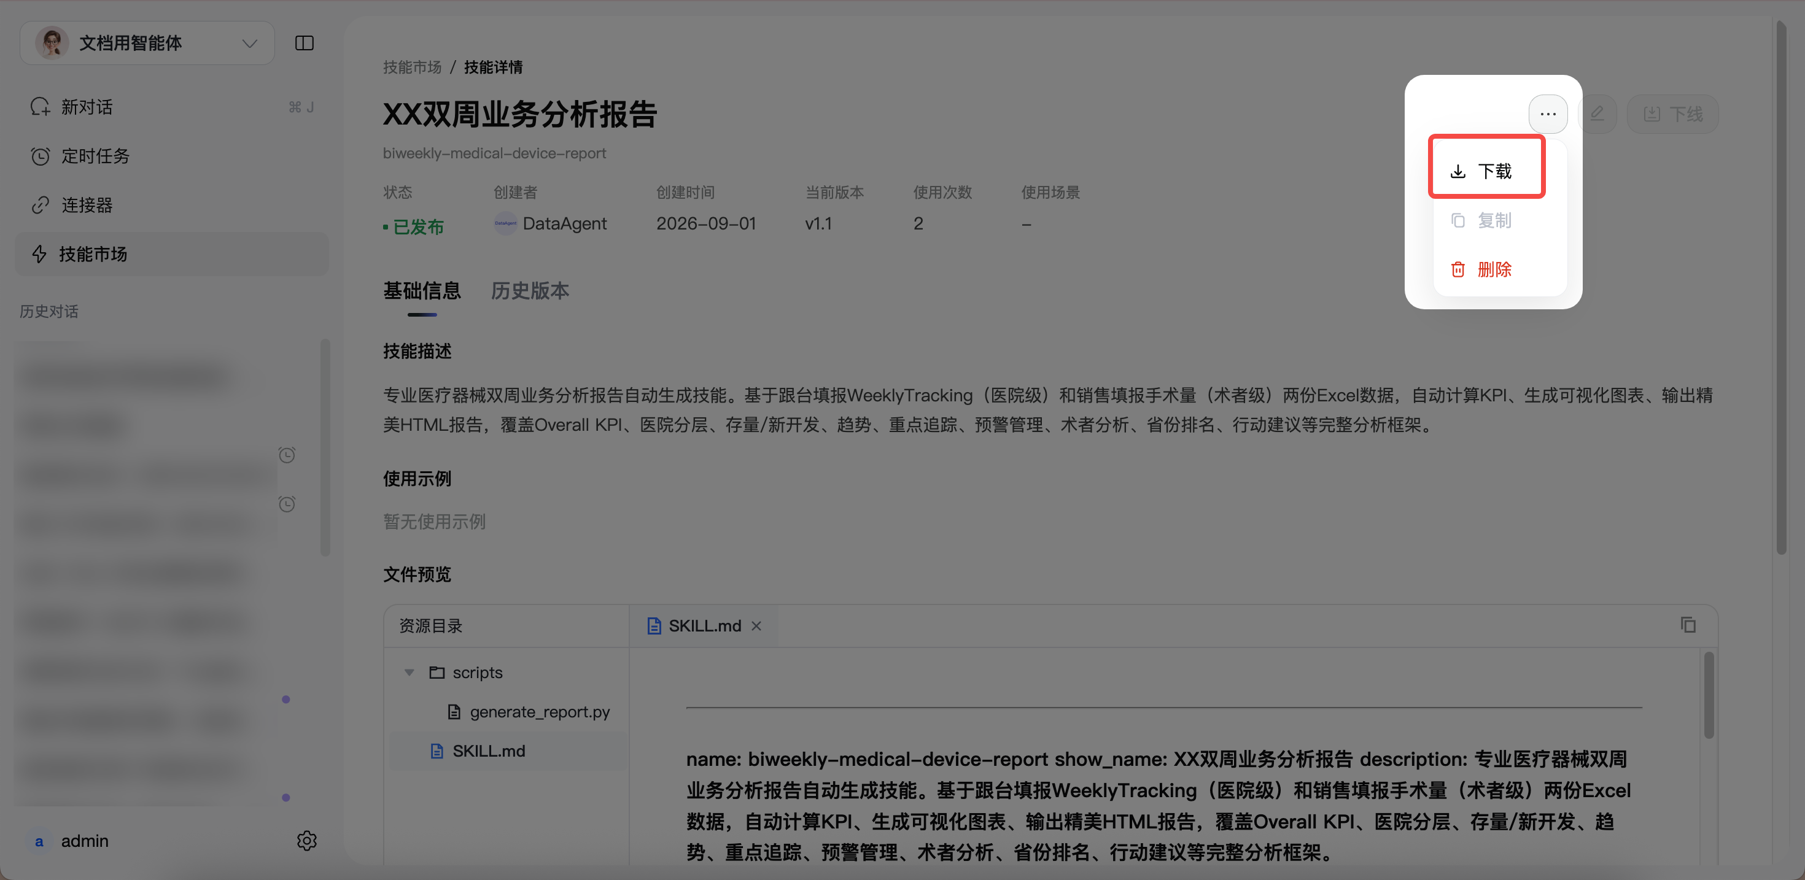Open the 文档用智能体 agent dropdown
Viewport: 1805px width, 880px height.
(147, 44)
